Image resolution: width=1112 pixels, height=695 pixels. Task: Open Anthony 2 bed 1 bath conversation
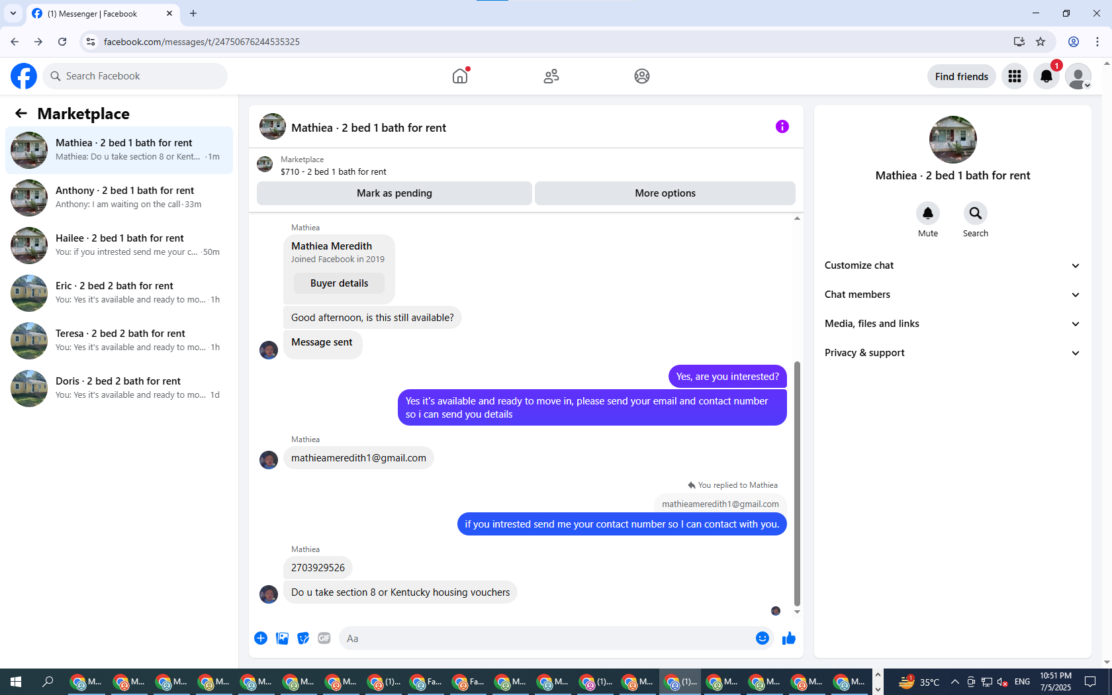click(119, 198)
